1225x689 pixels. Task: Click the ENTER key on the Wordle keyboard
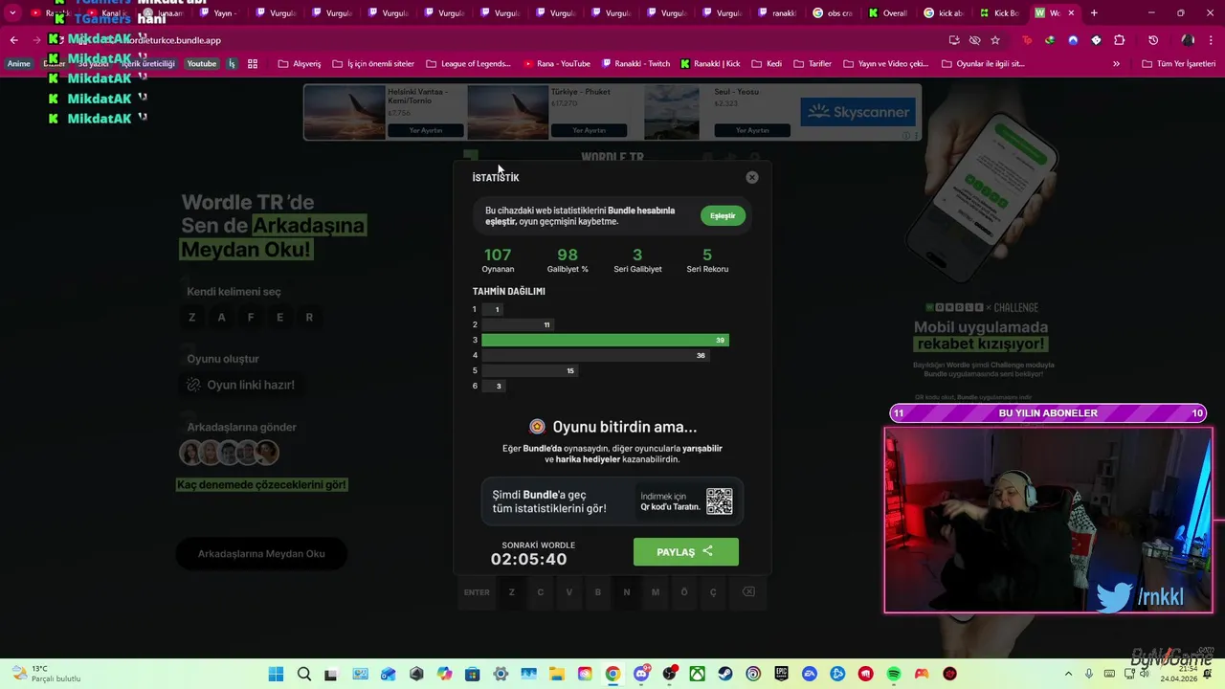477,592
